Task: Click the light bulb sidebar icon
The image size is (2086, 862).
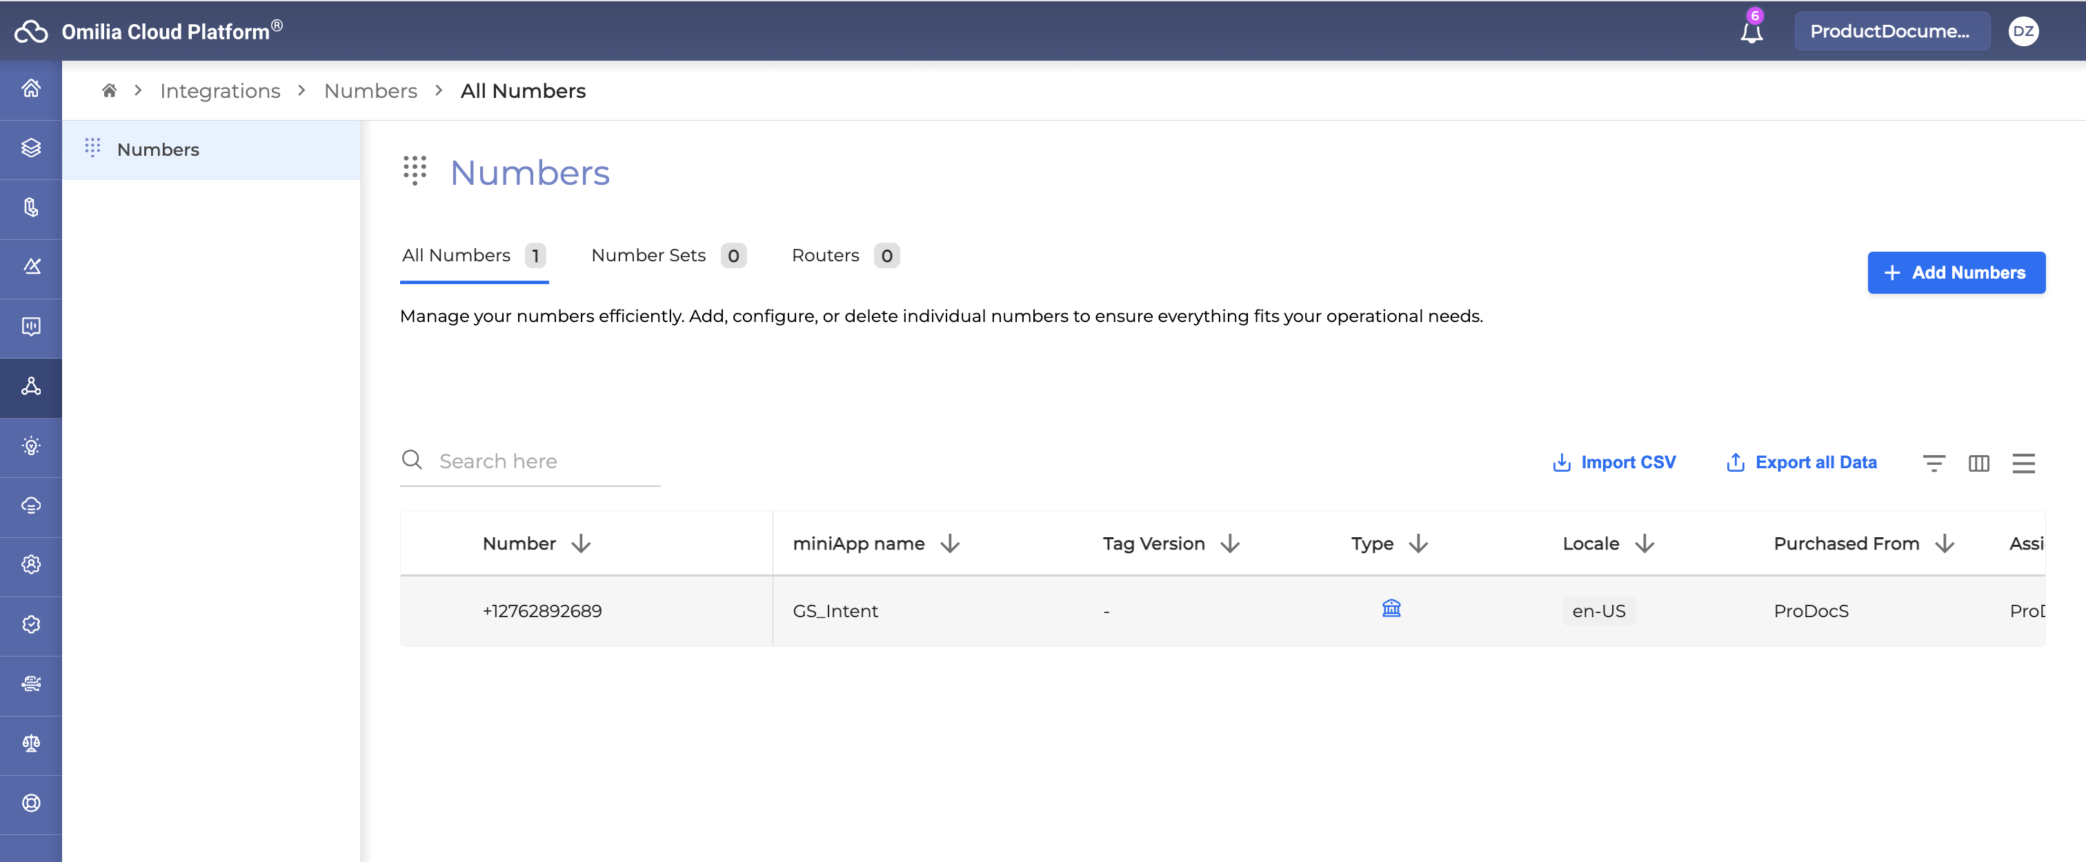Action: [x=31, y=446]
